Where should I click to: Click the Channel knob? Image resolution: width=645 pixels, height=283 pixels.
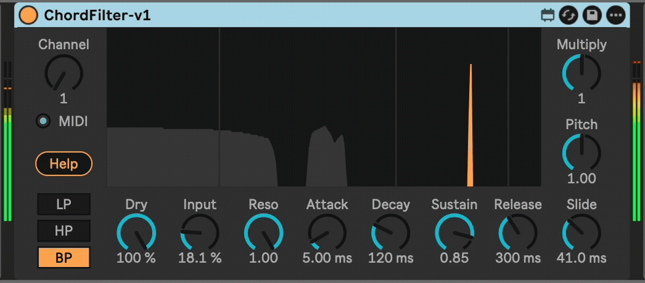(64, 73)
